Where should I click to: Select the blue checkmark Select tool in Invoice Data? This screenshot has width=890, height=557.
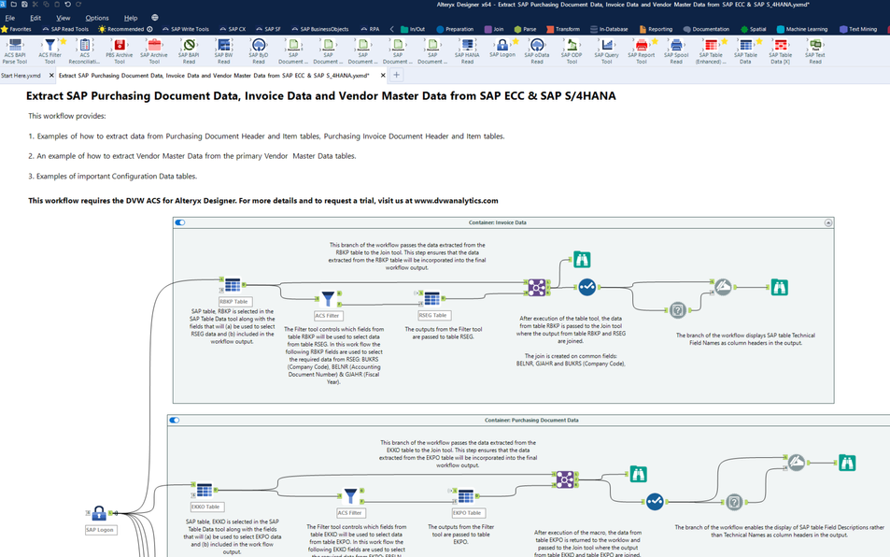586,287
